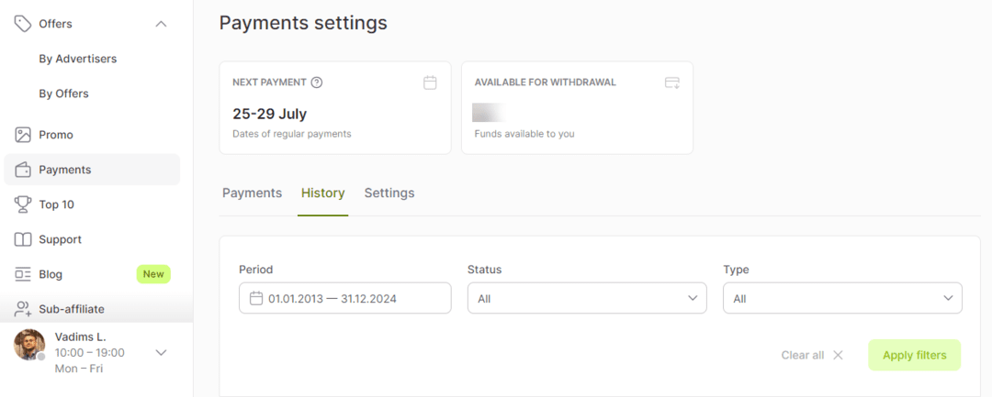992x397 pixels.
Task: Click the Next Payment help question icon
Action: pyautogui.click(x=317, y=83)
